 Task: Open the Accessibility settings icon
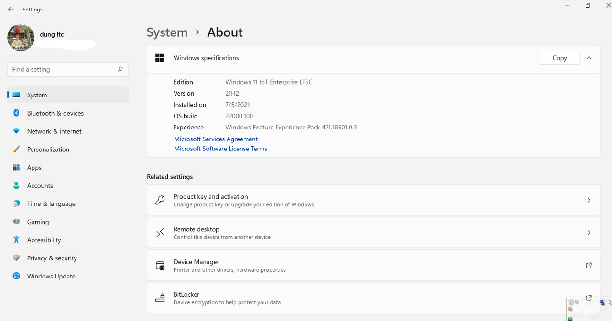(16, 240)
